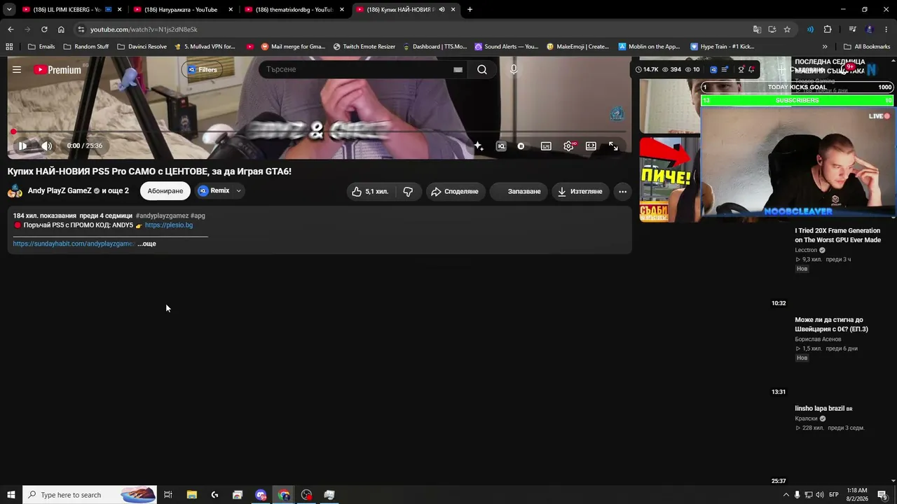Open the Emails bookmark folder
897x504 pixels.
[x=41, y=46]
